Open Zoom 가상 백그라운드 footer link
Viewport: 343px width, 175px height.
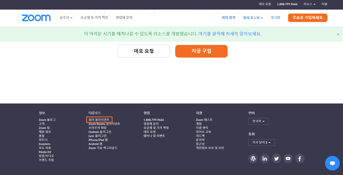103,148
